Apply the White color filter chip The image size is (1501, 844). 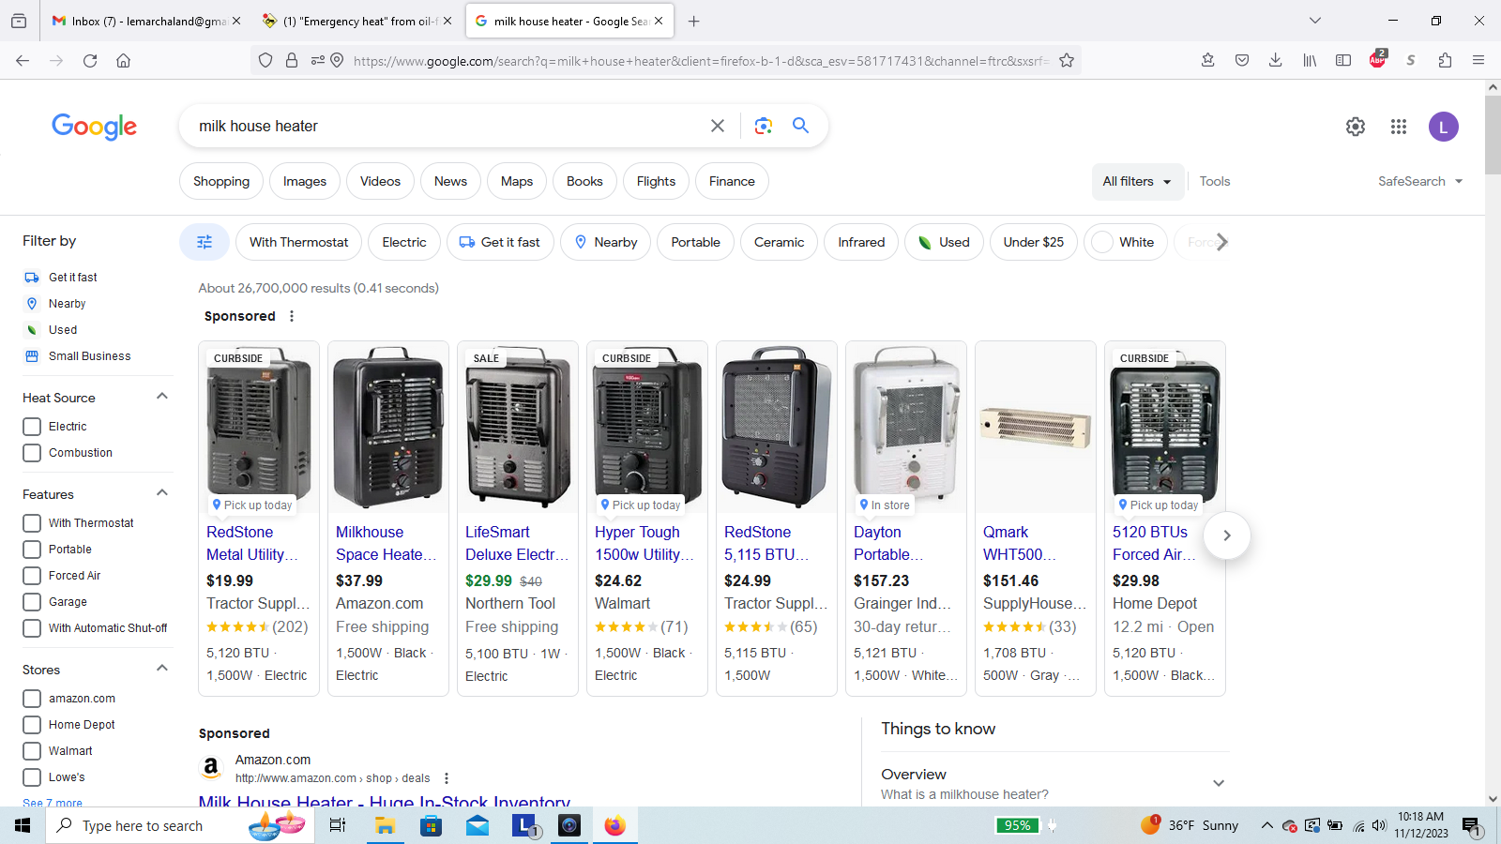[x=1126, y=242]
